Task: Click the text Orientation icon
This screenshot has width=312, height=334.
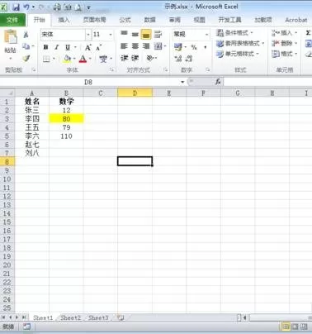Action: tap(150, 58)
